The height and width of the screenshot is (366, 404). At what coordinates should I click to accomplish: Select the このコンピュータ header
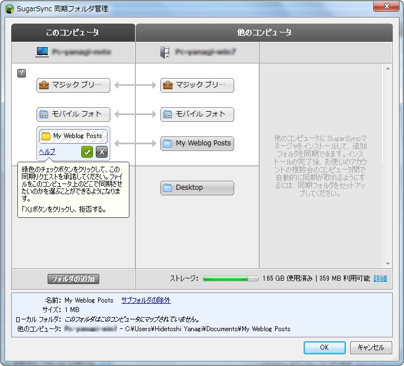73,33
